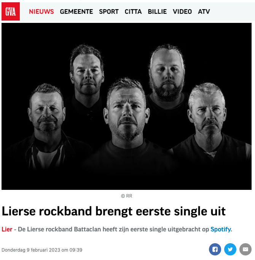Open the NIEUWS section
Screen dimensions: 255x260
(41, 11)
